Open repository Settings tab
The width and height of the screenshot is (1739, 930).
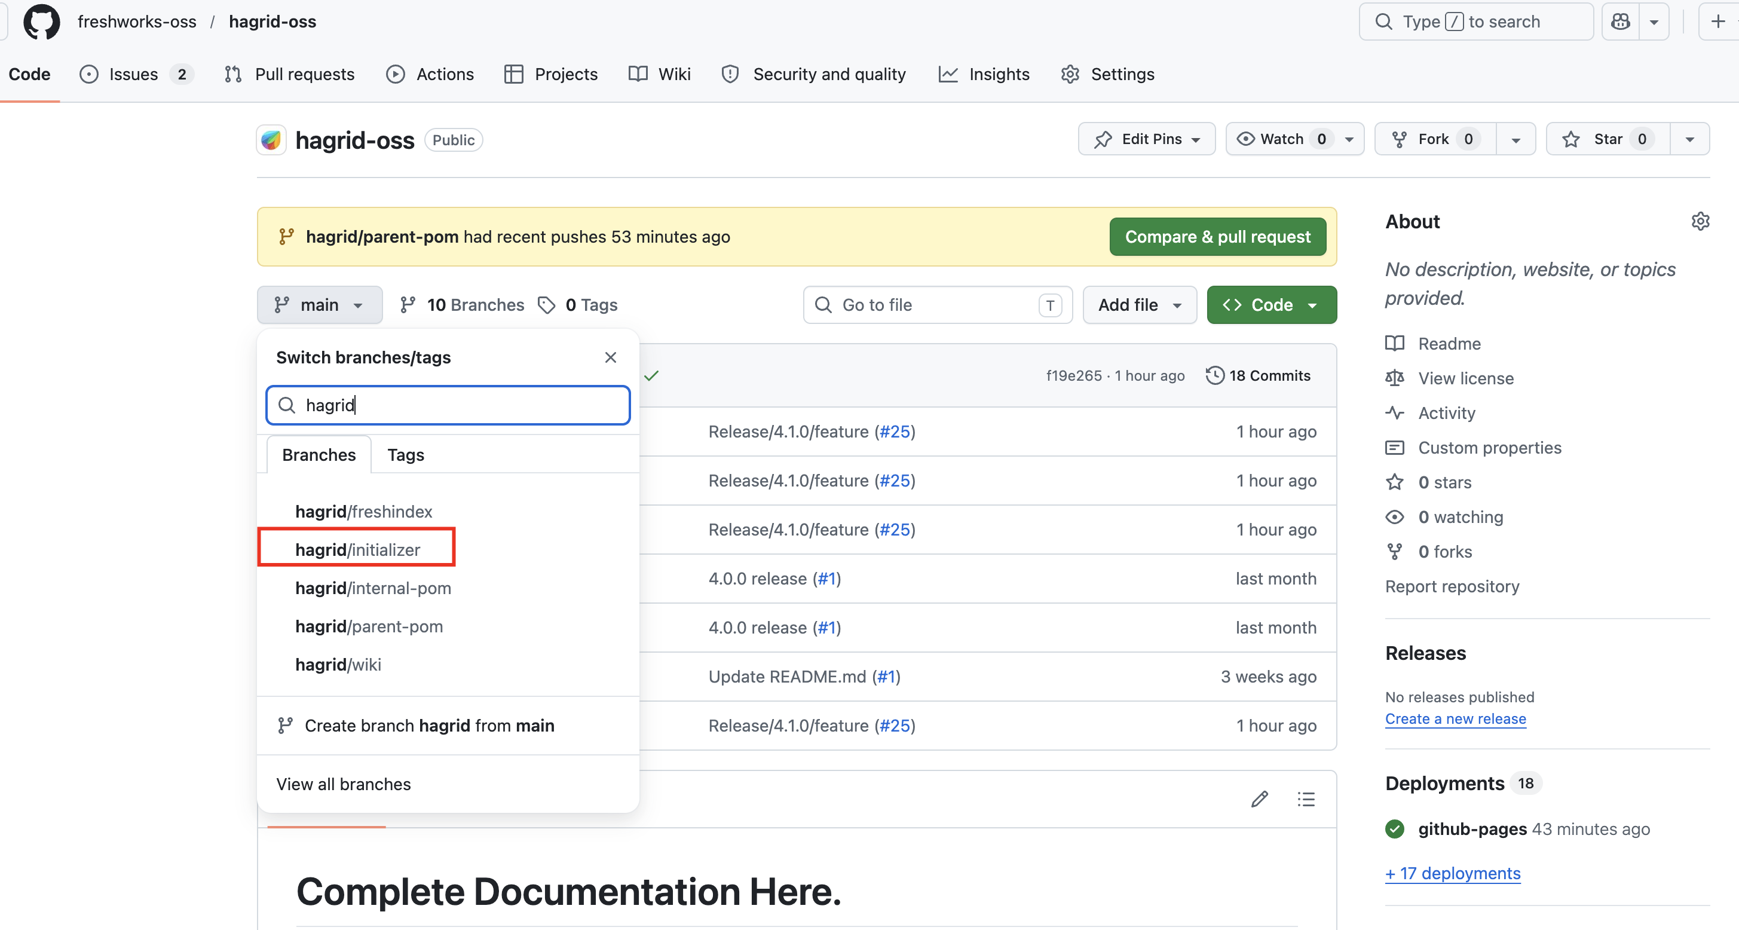click(1107, 74)
